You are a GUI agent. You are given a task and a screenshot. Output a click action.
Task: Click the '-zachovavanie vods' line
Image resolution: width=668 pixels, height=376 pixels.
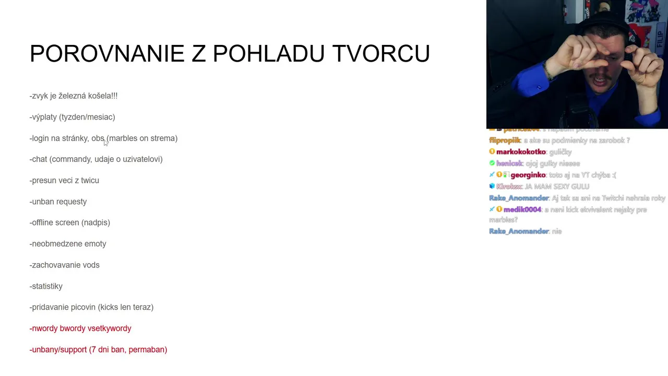(x=64, y=265)
